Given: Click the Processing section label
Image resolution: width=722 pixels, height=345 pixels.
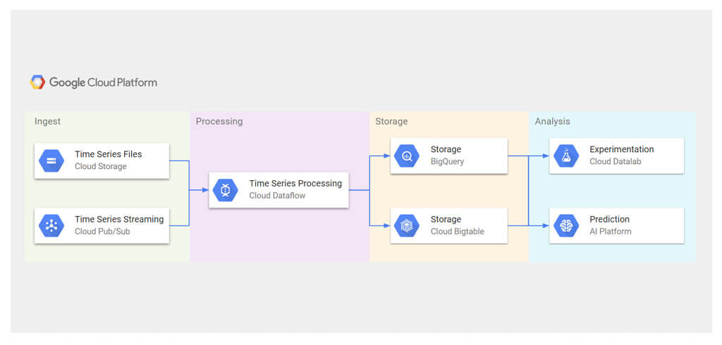Looking at the screenshot, I should [x=219, y=122].
